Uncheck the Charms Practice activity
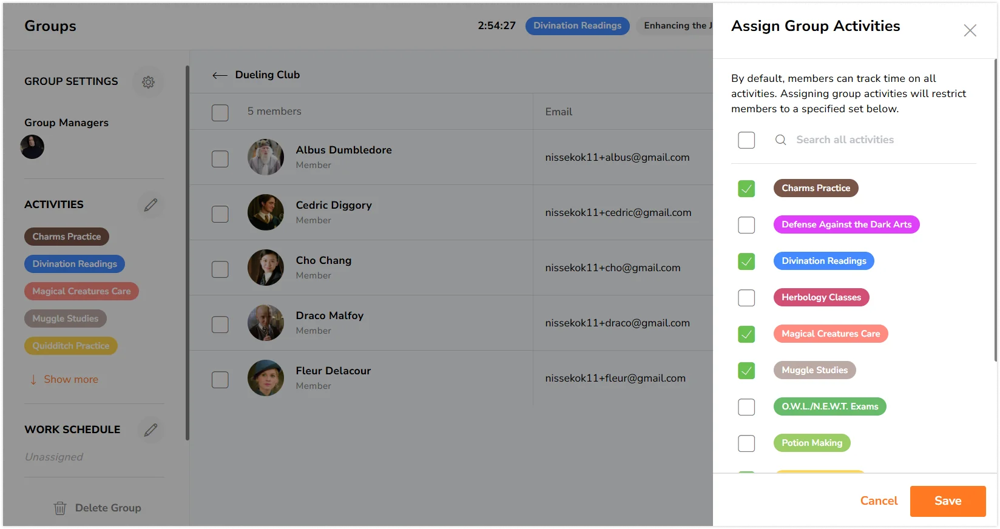 [746, 189]
